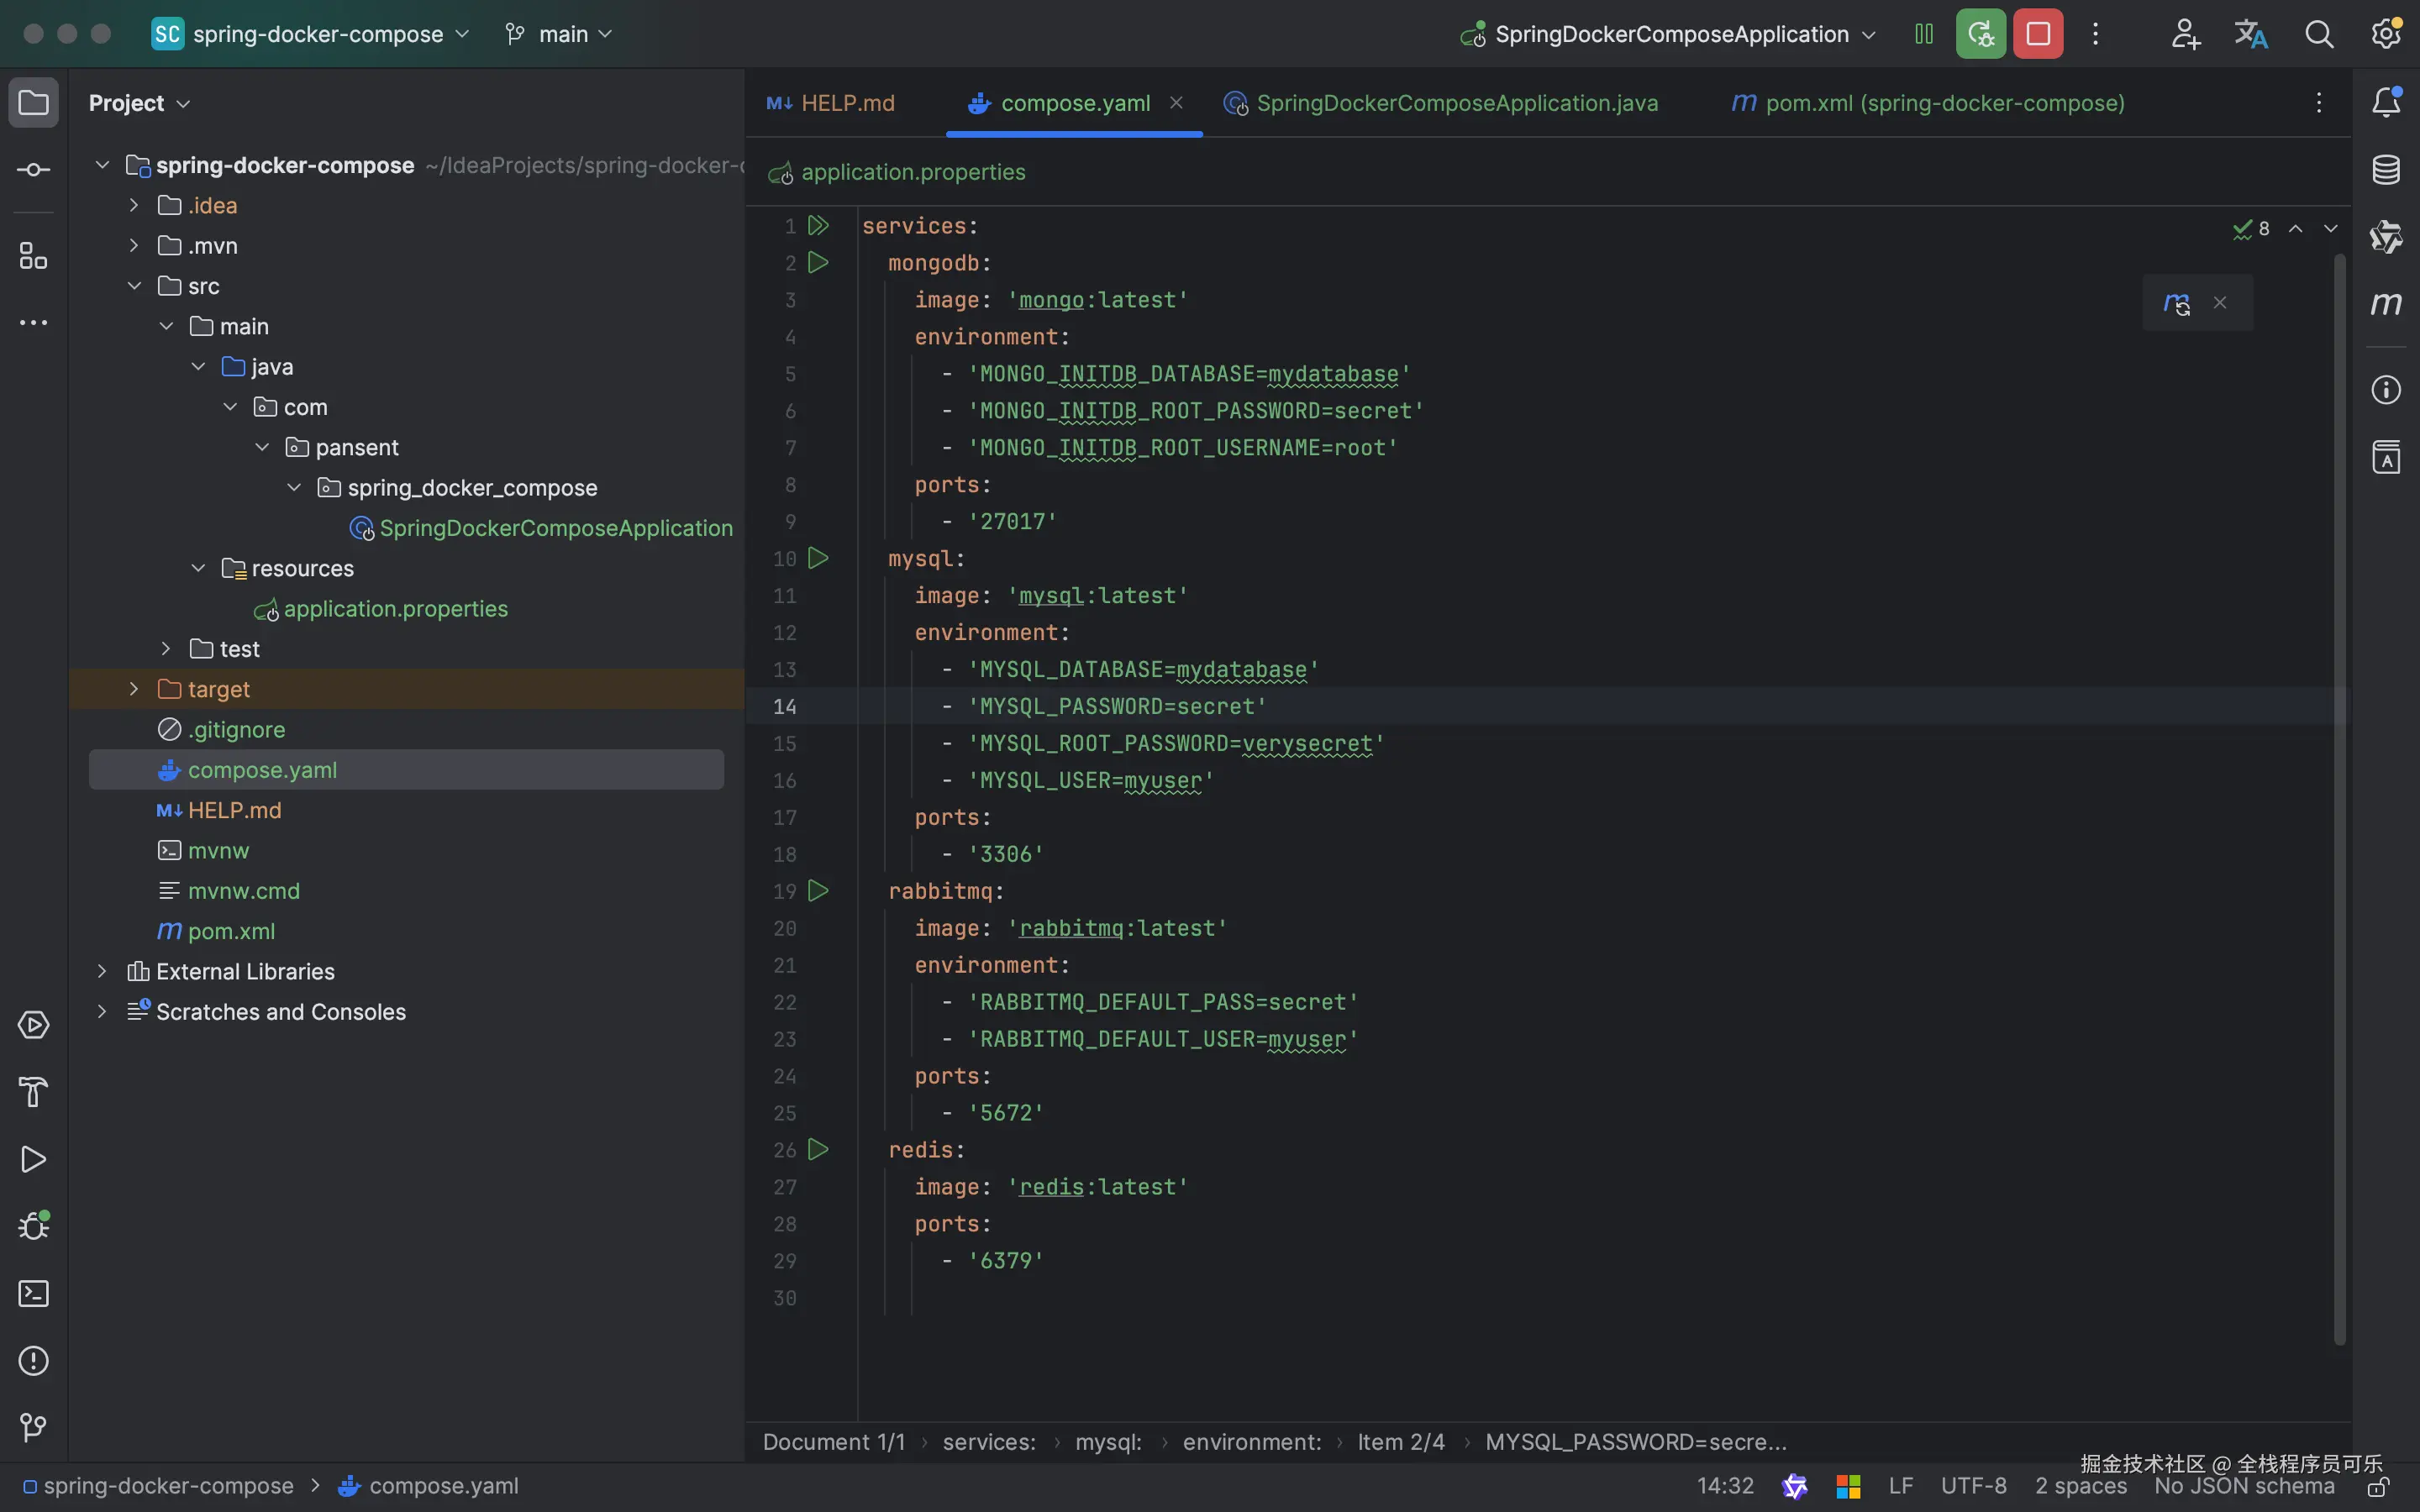Run the mysql service gutter icon

tap(818, 558)
